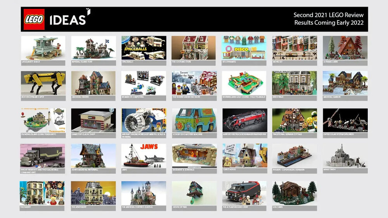The image size is (388, 218).
Task: Open The Apartment thumbnail
Action: (x=93, y=193)
